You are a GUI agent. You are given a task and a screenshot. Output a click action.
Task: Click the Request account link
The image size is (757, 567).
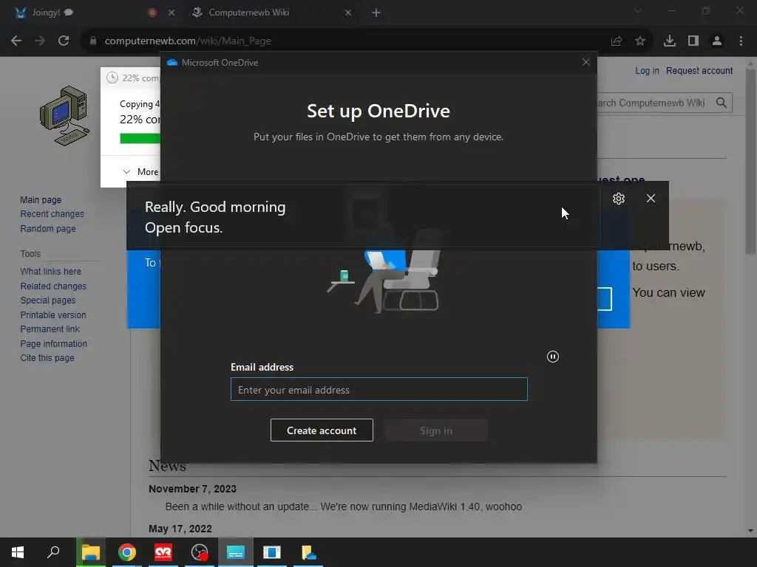click(699, 71)
